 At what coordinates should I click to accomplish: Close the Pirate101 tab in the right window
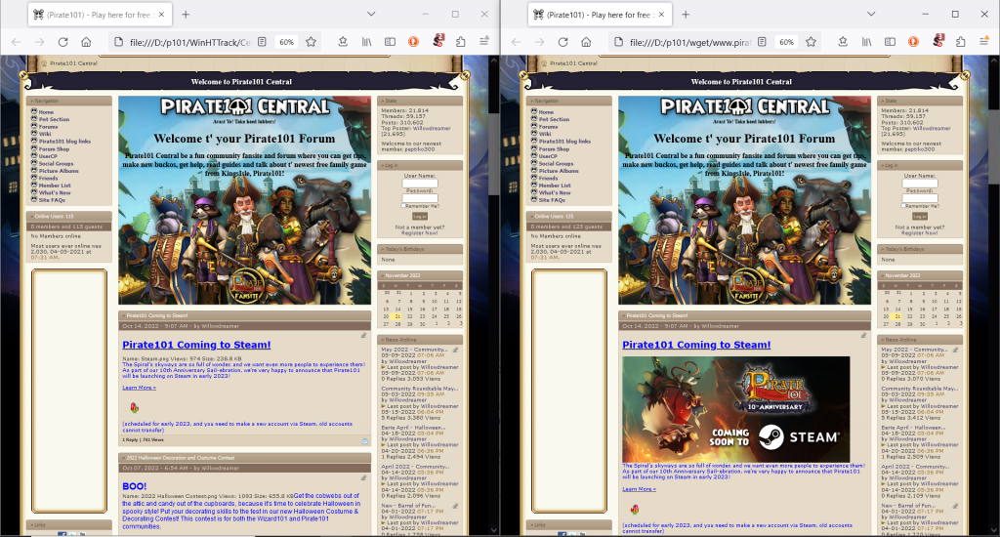(x=661, y=14)
